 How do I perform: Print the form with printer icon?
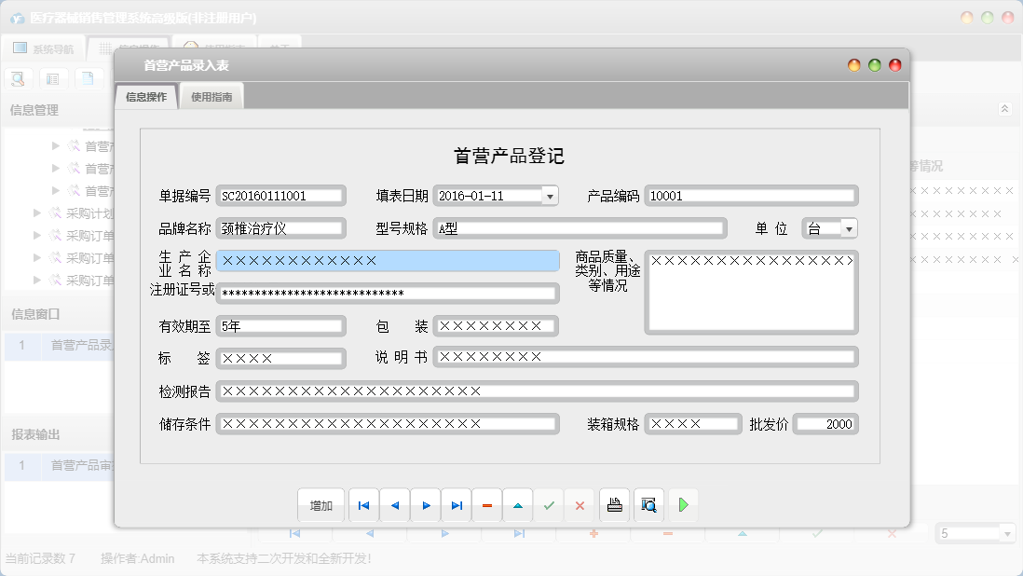[x=614, y=505]
